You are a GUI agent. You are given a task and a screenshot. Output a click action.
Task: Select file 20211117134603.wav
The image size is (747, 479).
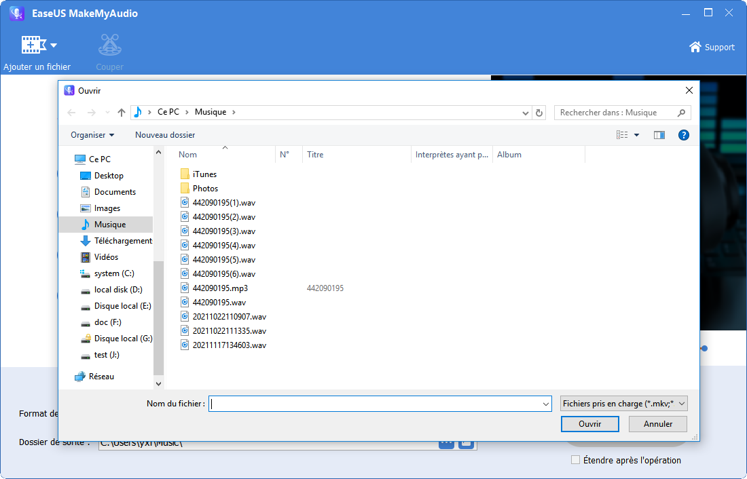click(223, 345)
